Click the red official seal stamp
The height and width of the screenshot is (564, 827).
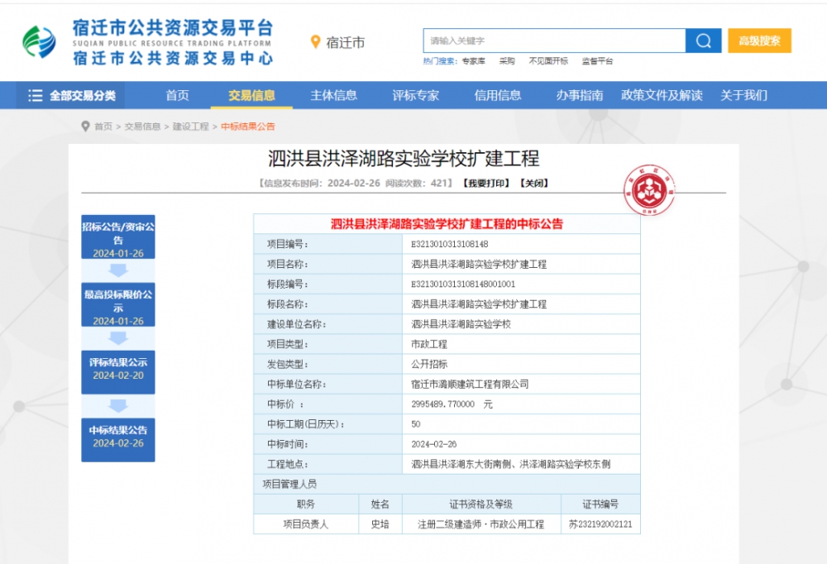pyautogui.click(x=649, y=190)
